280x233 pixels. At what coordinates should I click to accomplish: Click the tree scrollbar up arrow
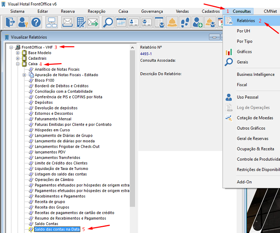click(132, 47)
